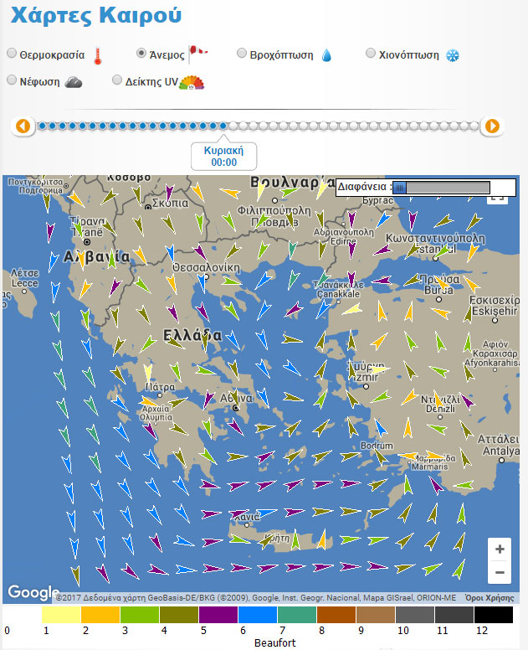Click the Antalya city marker
The image size is (528, 650).
coord(501,460)
